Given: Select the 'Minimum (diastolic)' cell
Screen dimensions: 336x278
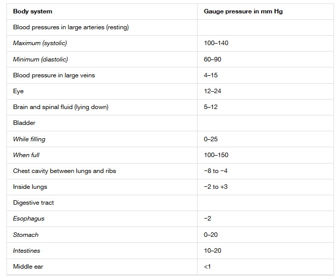Looking at the screenshot, I should pyautogui.click(x=40, y=59).
